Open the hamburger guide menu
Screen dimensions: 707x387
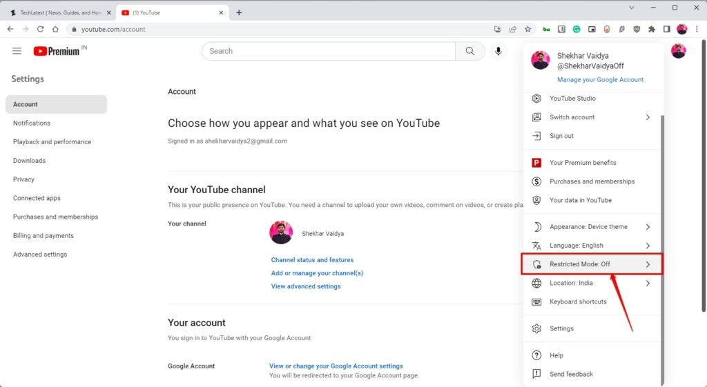tap(17, 51)
